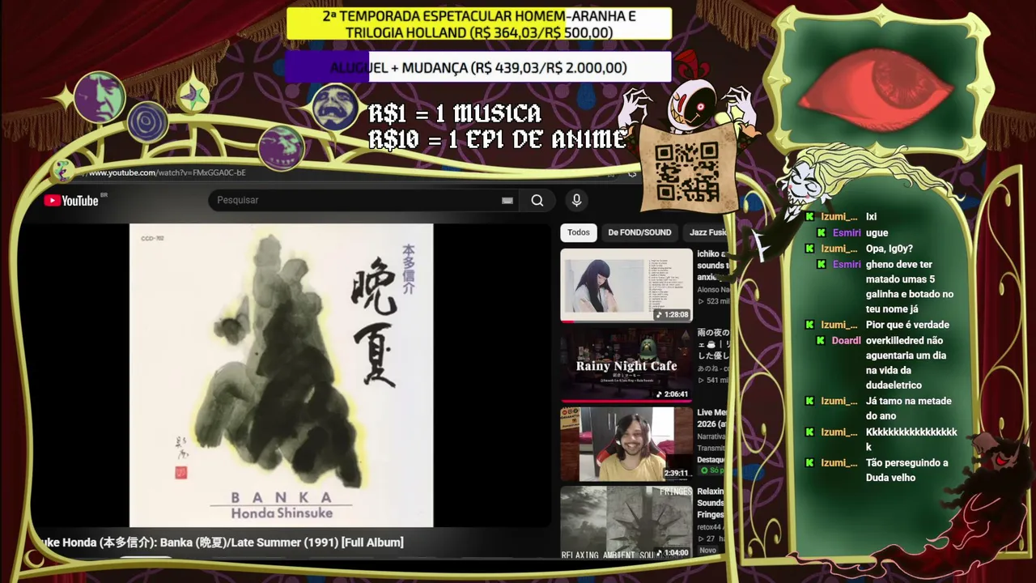Click the search magnifier button
The image size is (1036, 583).
(x=537, y=201)
